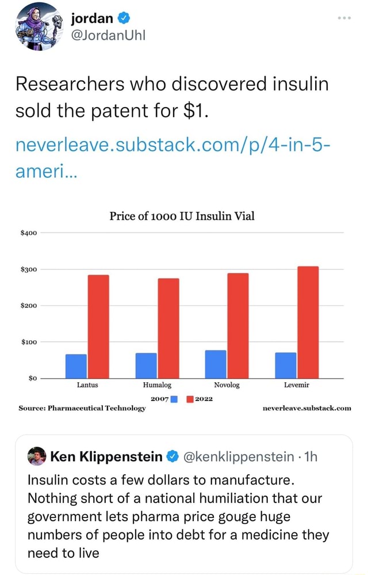This screenshot has height=575, width=368.
Task: Click Ken Klippenstein's small avatar
Action: (37, 457)
